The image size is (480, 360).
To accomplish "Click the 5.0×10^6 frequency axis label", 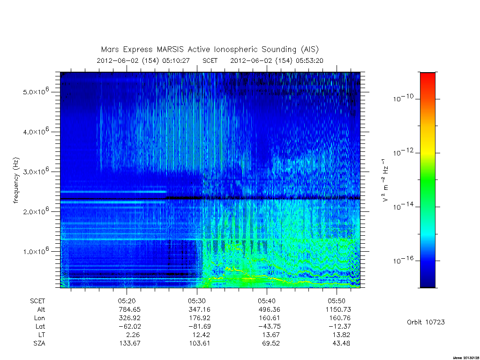I will point(36,91).
